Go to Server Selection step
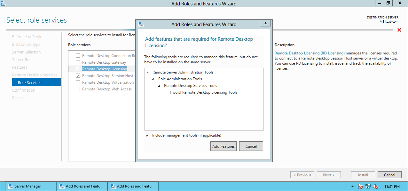The image size is (408, 191). pos(27,52)
